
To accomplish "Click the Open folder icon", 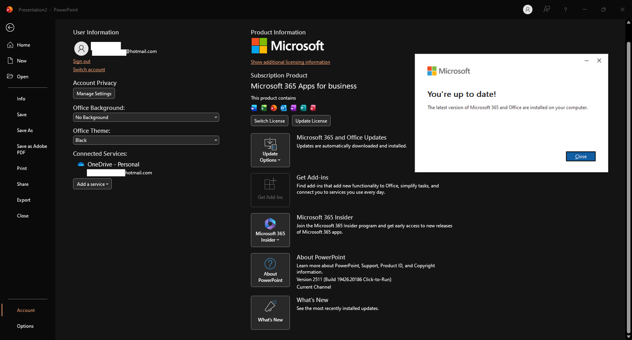I will pos(10,77).
